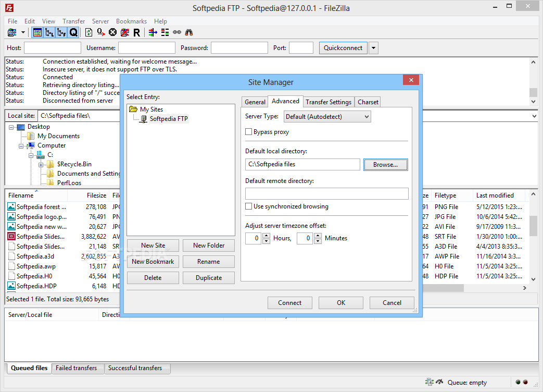This screenshot has width=543, height=392.
Task: Collapse the Computer node in local tree
Action: tap(22, 145)
